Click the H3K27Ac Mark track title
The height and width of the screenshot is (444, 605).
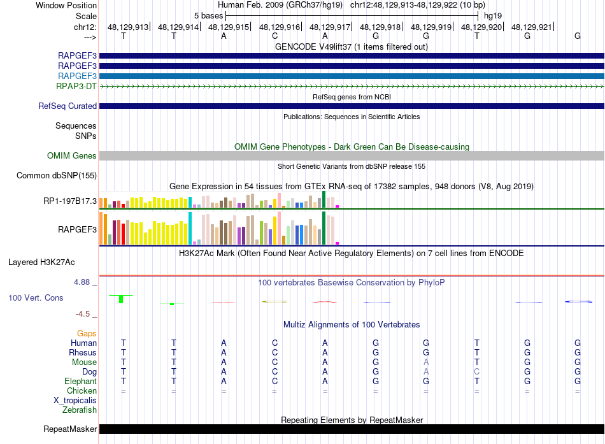(x=351, y=254)
